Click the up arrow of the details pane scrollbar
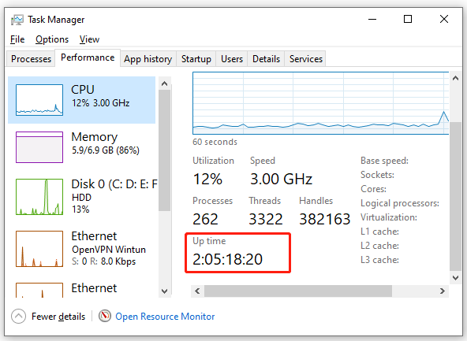This screenshot has height=341, width=467. coord(455,78)
